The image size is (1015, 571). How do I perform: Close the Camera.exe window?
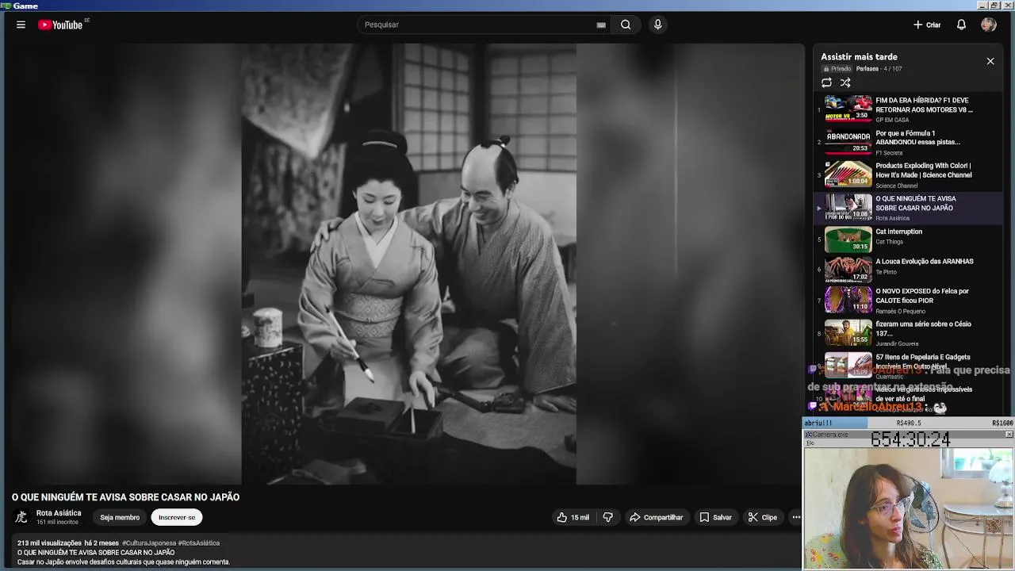1009,435
